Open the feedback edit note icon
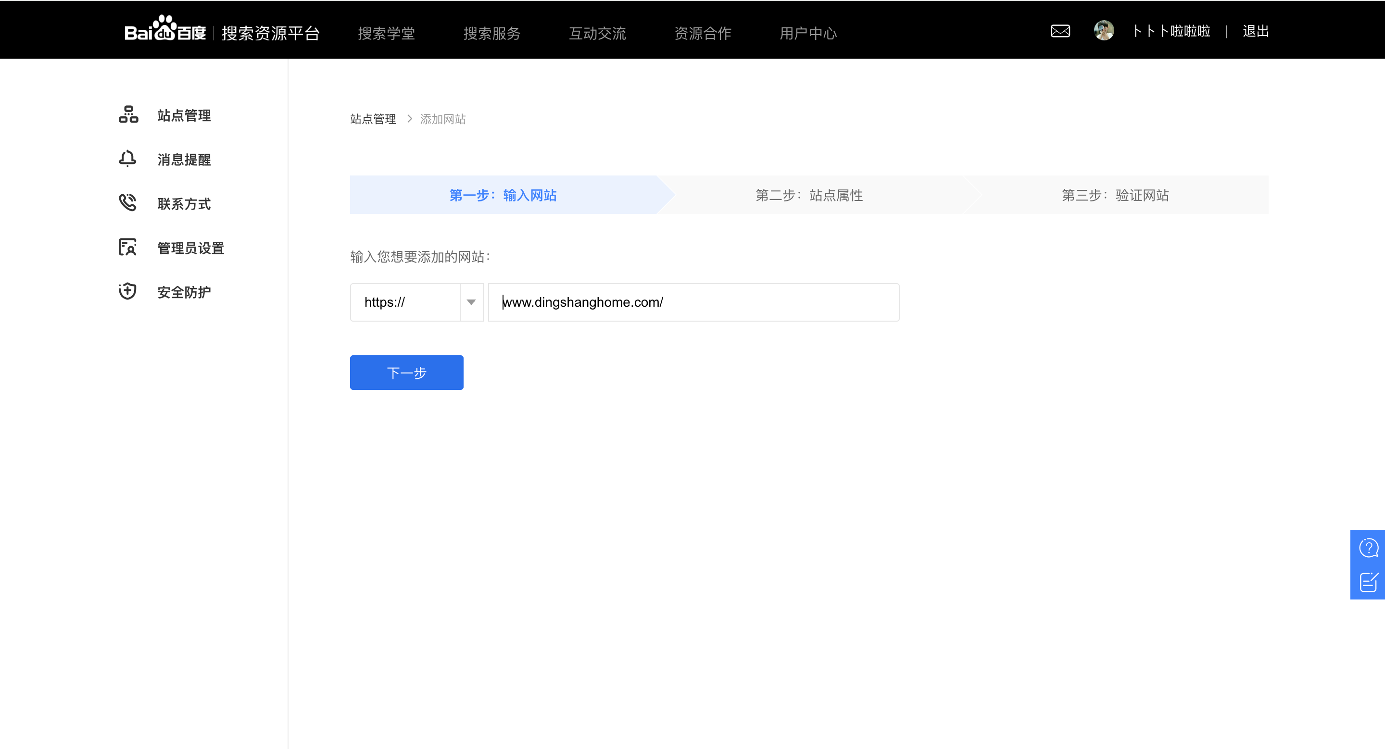The image size is (1385, 749). 1368,582
